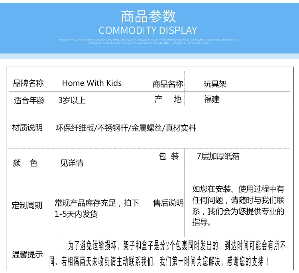299x273 pixels.
Task: Click the 商品参数 heading
Action: (x=148, y=16)
